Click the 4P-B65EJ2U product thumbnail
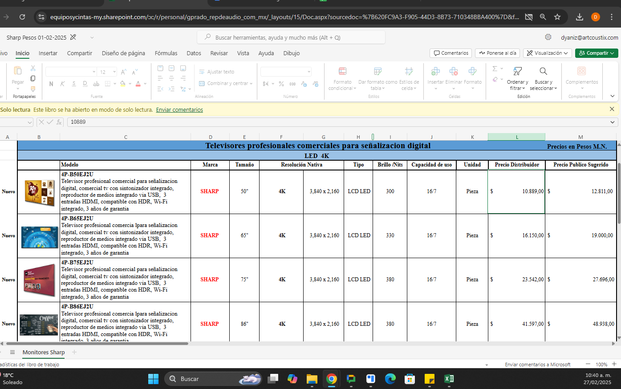Screen dimensions: 621x389 [40, 237]
